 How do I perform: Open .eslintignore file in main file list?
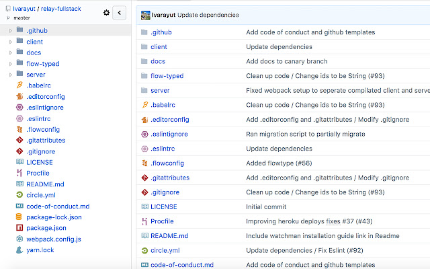pos(169,134)
